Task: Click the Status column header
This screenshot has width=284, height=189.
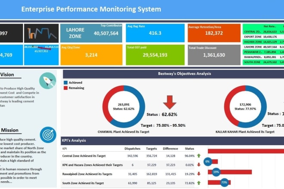Action: tap(189, 149)
